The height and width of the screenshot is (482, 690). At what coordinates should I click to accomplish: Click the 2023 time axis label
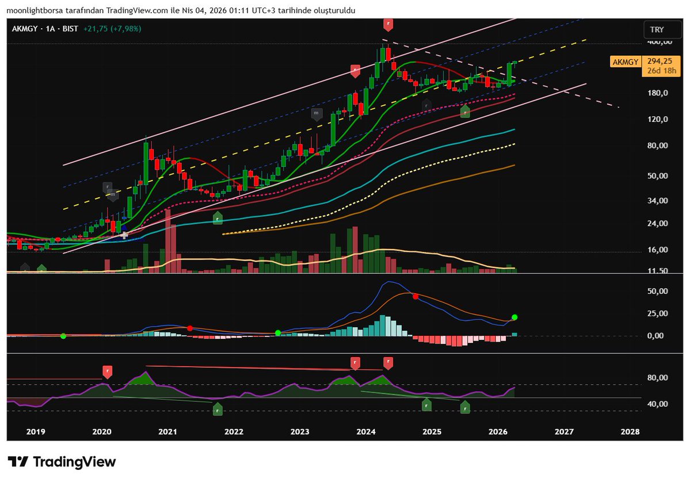coord(300,431)
